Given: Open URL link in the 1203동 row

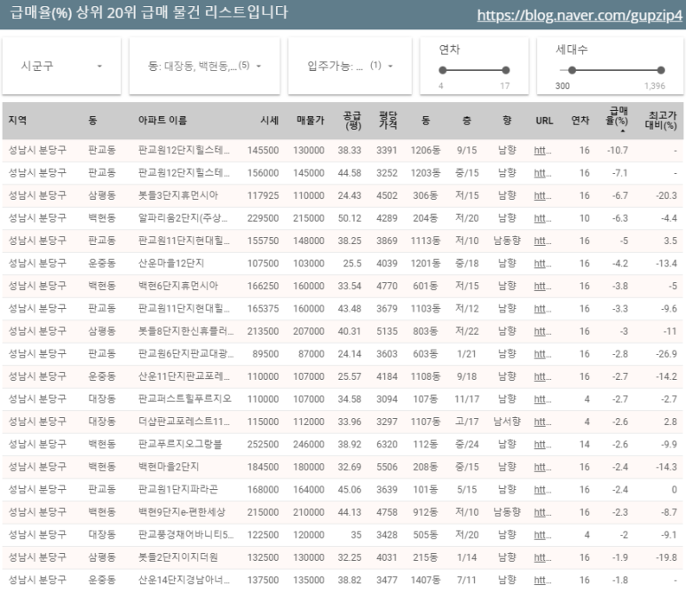Looking at the screenshot, I should point(542,173).
